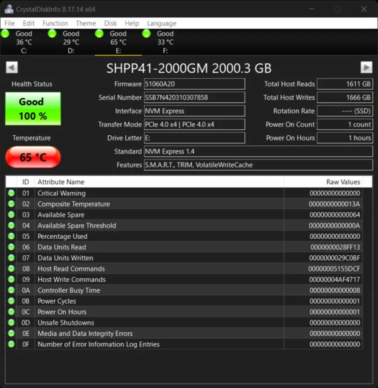Select the Composite Temperature attribute name
Image resolution: width=378 pixels, height=388 pixels.
[x=74, y=204]
